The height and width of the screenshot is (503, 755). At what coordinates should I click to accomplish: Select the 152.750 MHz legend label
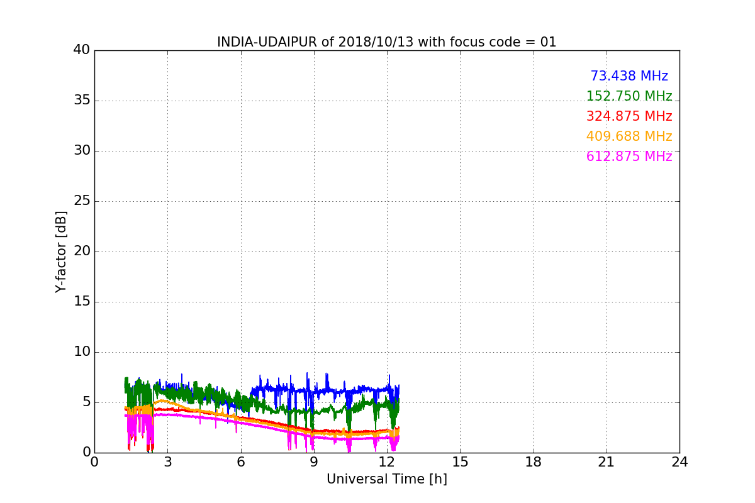[629, 96]
